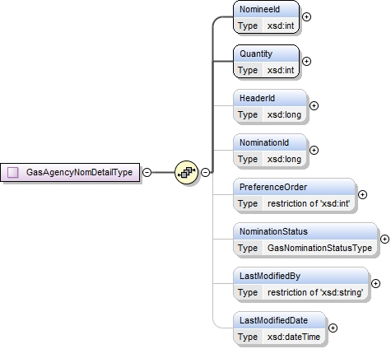The image size is (391, 349).
Task: Expand the NomineeId element
Action: tap(306, 17)
